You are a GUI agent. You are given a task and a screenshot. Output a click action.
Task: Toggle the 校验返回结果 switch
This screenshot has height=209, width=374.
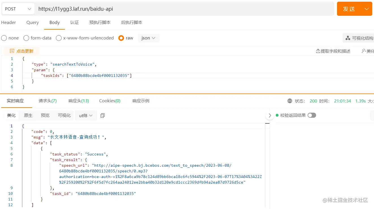pos(312,115)
